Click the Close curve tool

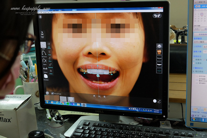(x=49, y=53)
